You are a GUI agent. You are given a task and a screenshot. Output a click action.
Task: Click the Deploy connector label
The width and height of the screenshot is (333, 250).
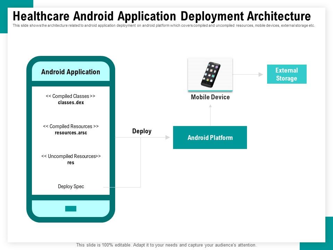[142, 131]
